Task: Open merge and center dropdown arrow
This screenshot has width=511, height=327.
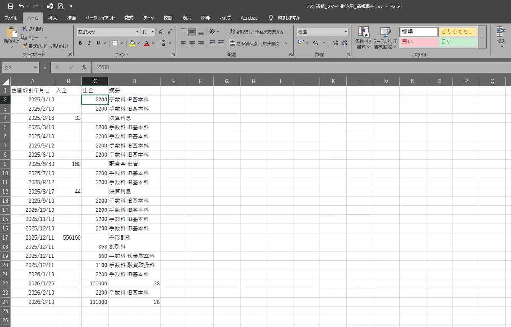Action: click(x=286, y=43)
